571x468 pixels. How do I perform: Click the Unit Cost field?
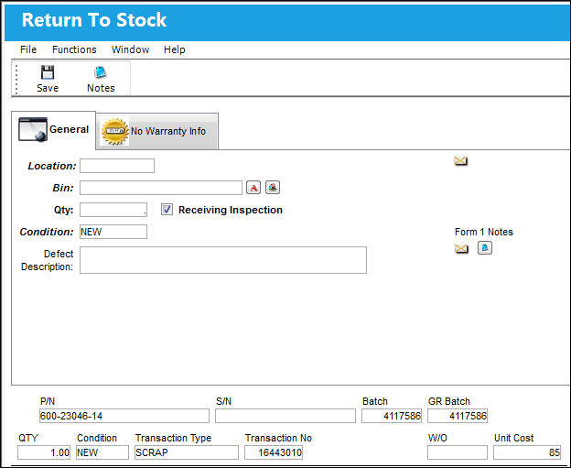[527, 452]
